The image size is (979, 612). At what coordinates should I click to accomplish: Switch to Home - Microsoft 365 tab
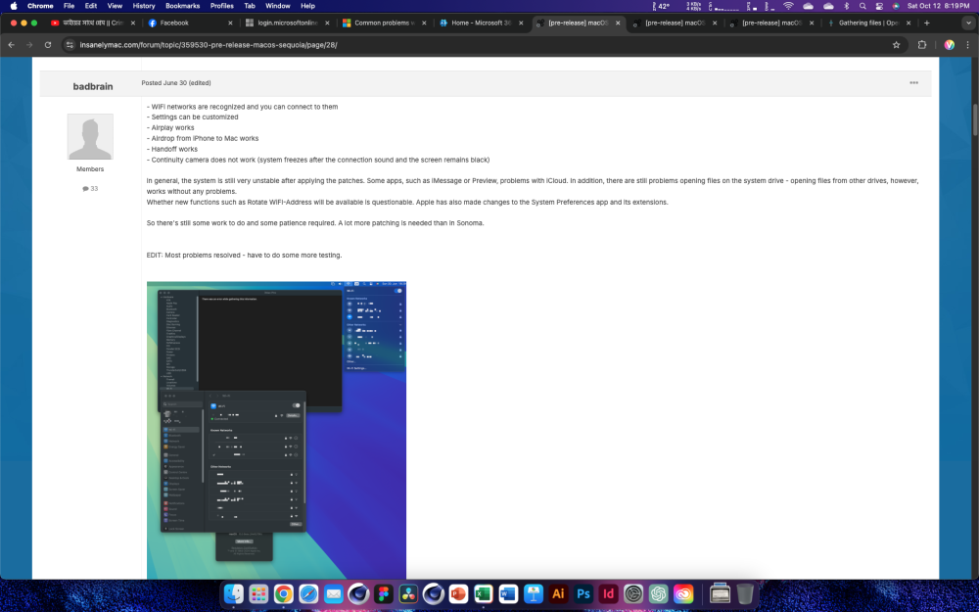point(481,24)
